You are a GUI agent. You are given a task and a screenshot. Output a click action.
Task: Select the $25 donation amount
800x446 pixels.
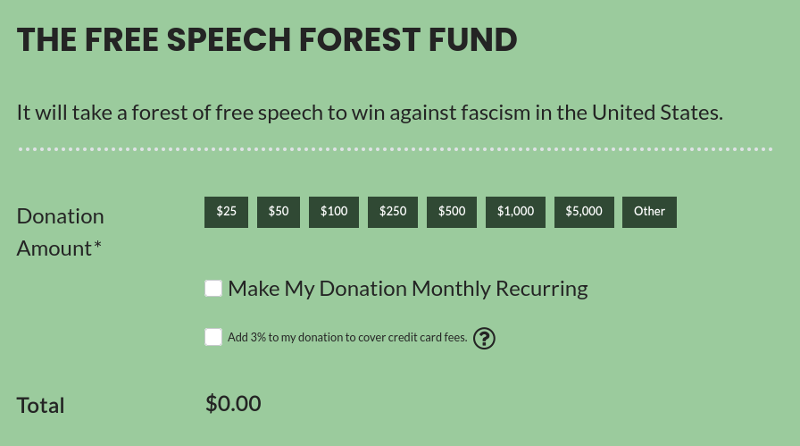point(226,212)
